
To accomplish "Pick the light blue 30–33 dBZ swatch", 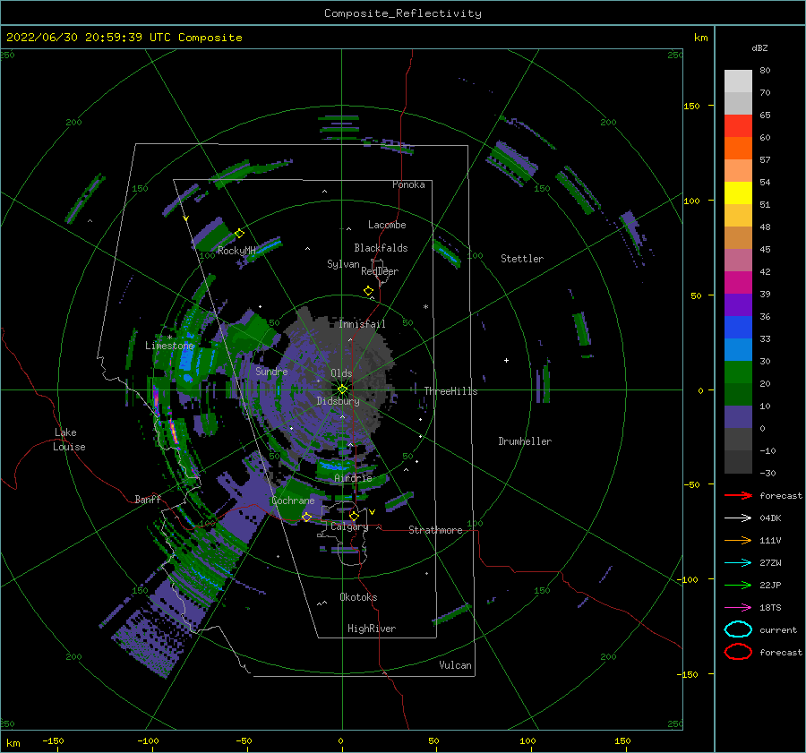I will (x=738, y=349).
